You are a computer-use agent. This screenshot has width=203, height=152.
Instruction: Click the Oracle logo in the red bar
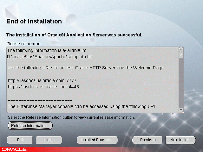(14, 149)
